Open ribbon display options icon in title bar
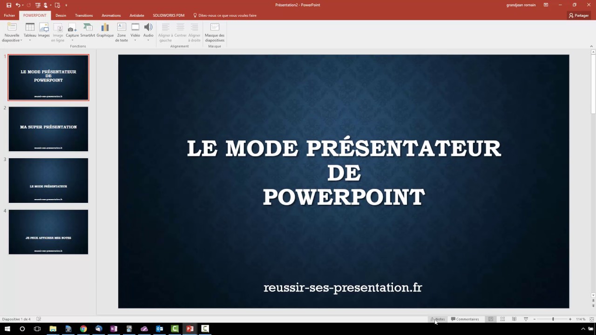Screen dimensions: 596x335 coord(546,5)
